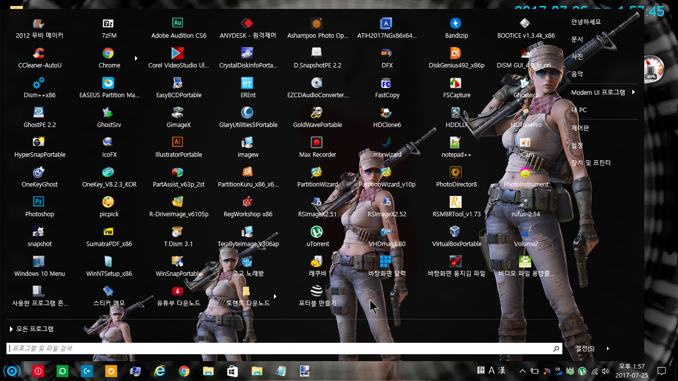Open 음악 folder link
The image size is (678, 381).
tap(577, 74)
